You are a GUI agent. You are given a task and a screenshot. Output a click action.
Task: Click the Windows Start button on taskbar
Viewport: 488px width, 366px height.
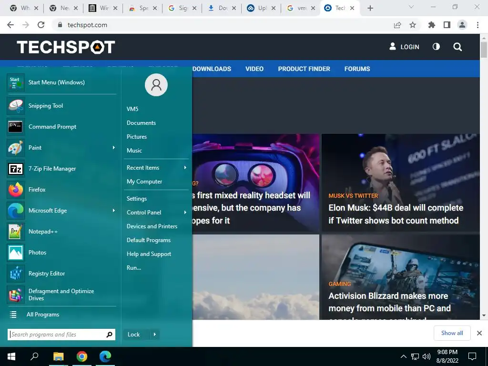point(11,356)
